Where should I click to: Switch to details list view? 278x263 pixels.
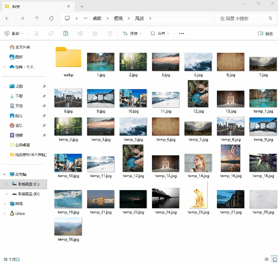267,259
